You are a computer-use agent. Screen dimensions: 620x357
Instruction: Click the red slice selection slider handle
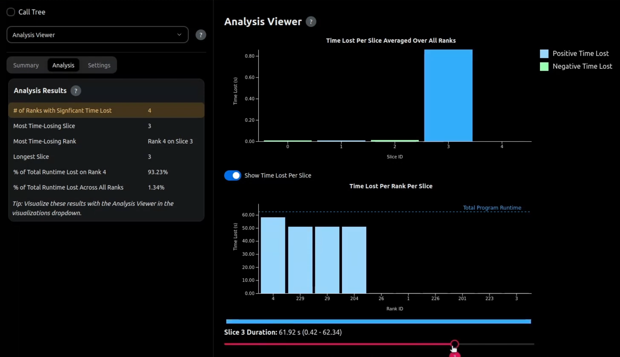455,344
